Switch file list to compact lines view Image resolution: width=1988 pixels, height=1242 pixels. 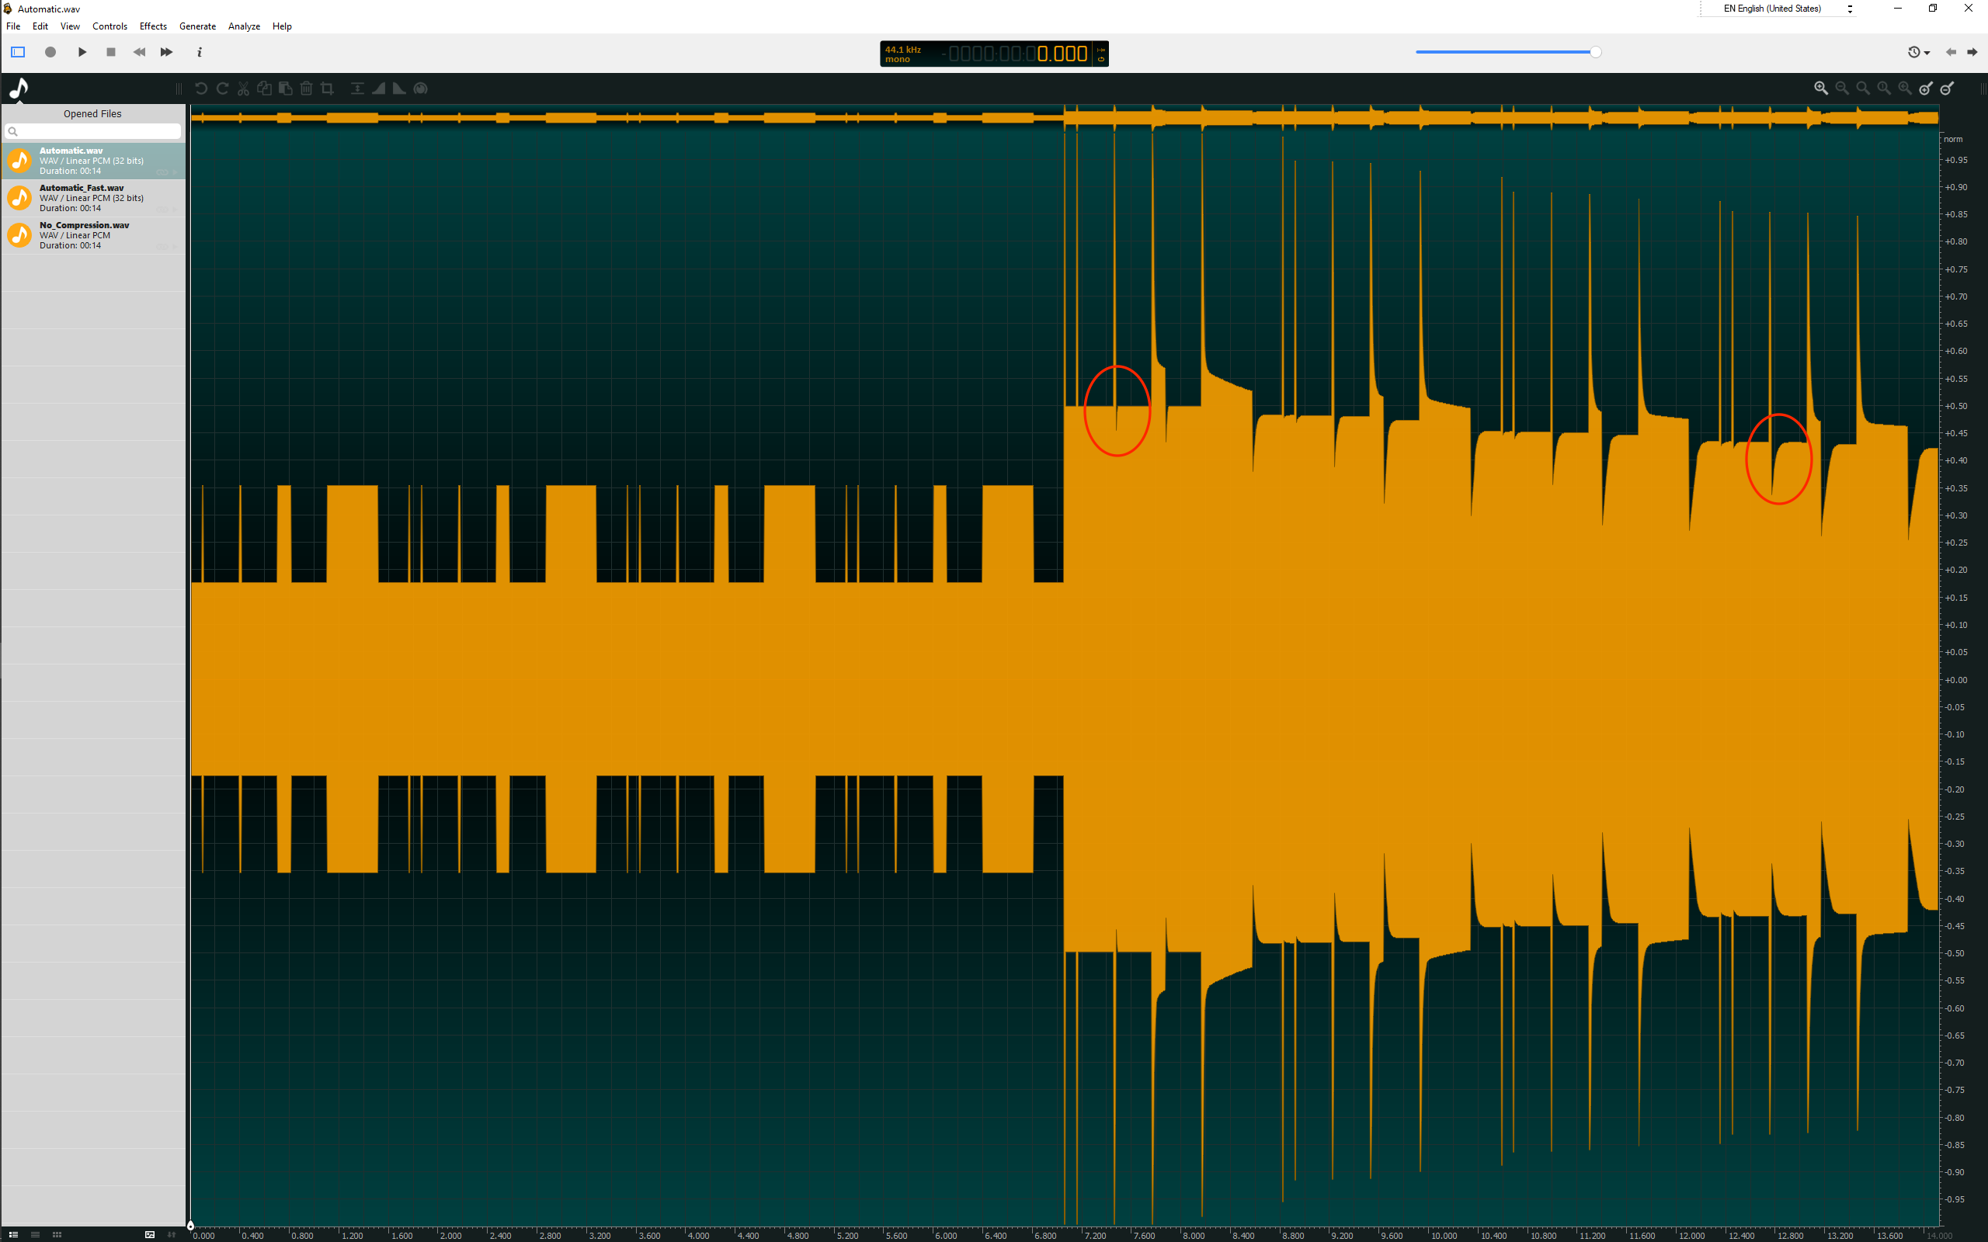pyautogui.click(x=34, y=1233)
